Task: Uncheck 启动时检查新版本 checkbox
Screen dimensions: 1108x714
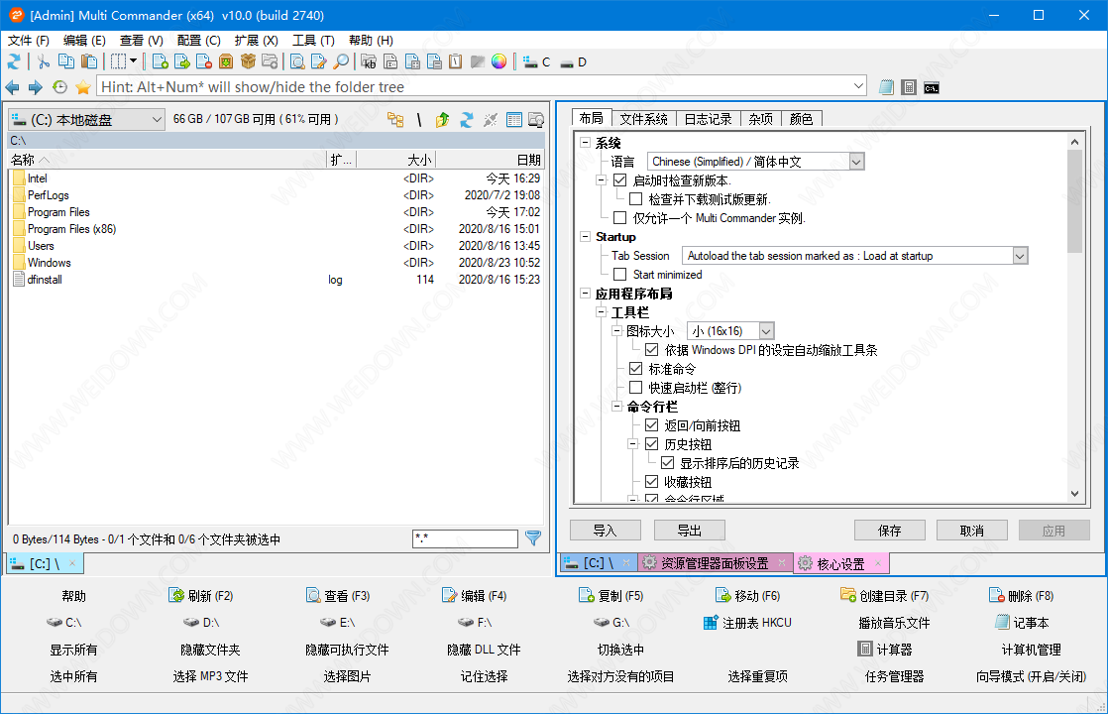Action: pos(620,180)
